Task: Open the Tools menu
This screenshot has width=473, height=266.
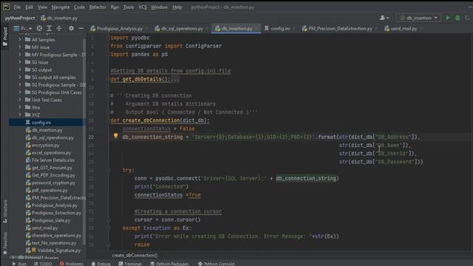Action: point(128,7)
